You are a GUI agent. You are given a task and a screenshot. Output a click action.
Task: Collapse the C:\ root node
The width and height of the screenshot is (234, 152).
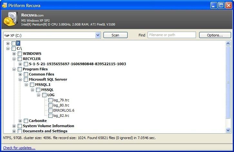pos(8,49)
